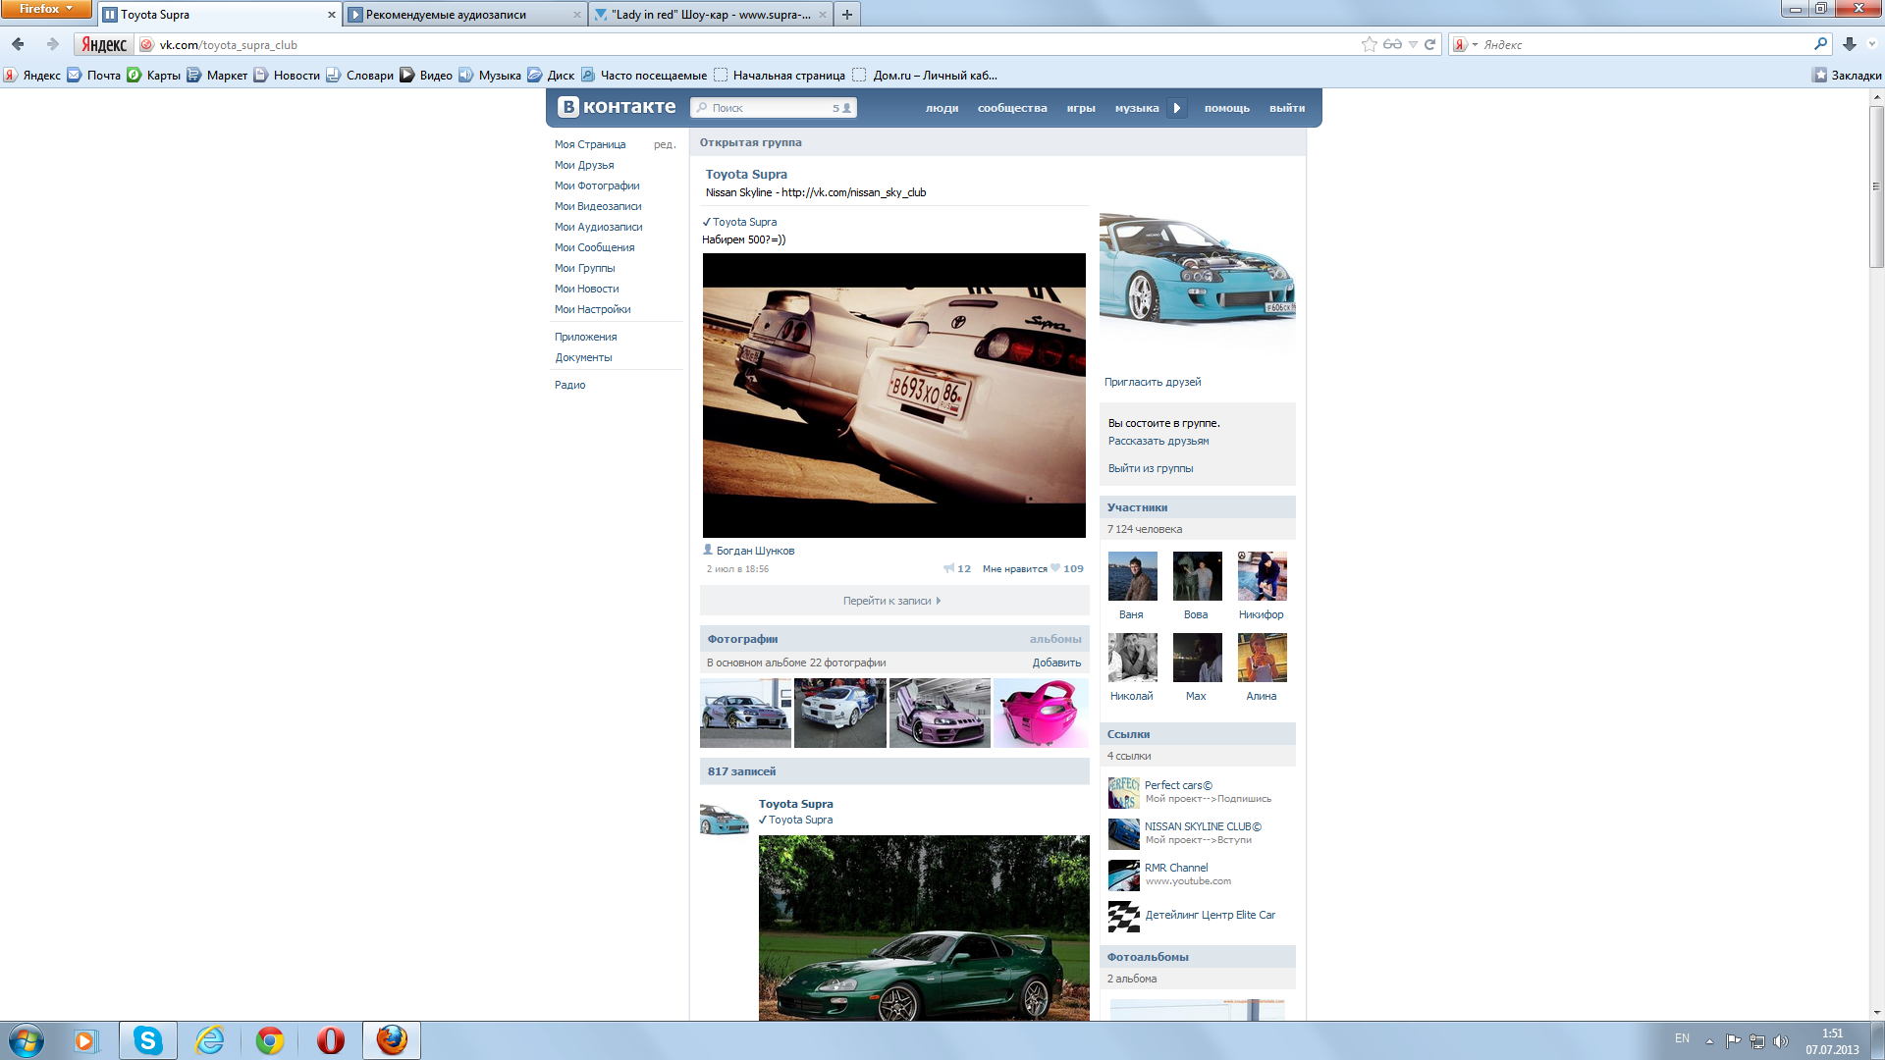Click the VKontakte logo
The image size is (1885, 1060).
coord(617,107)
